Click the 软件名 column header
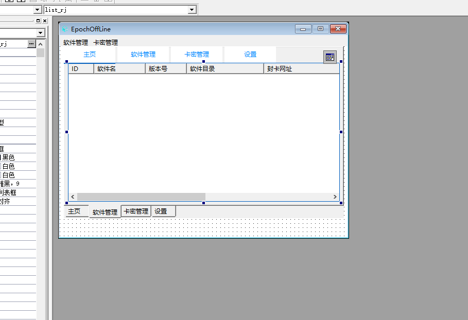The image size is (468, 320). click(119, 68)
